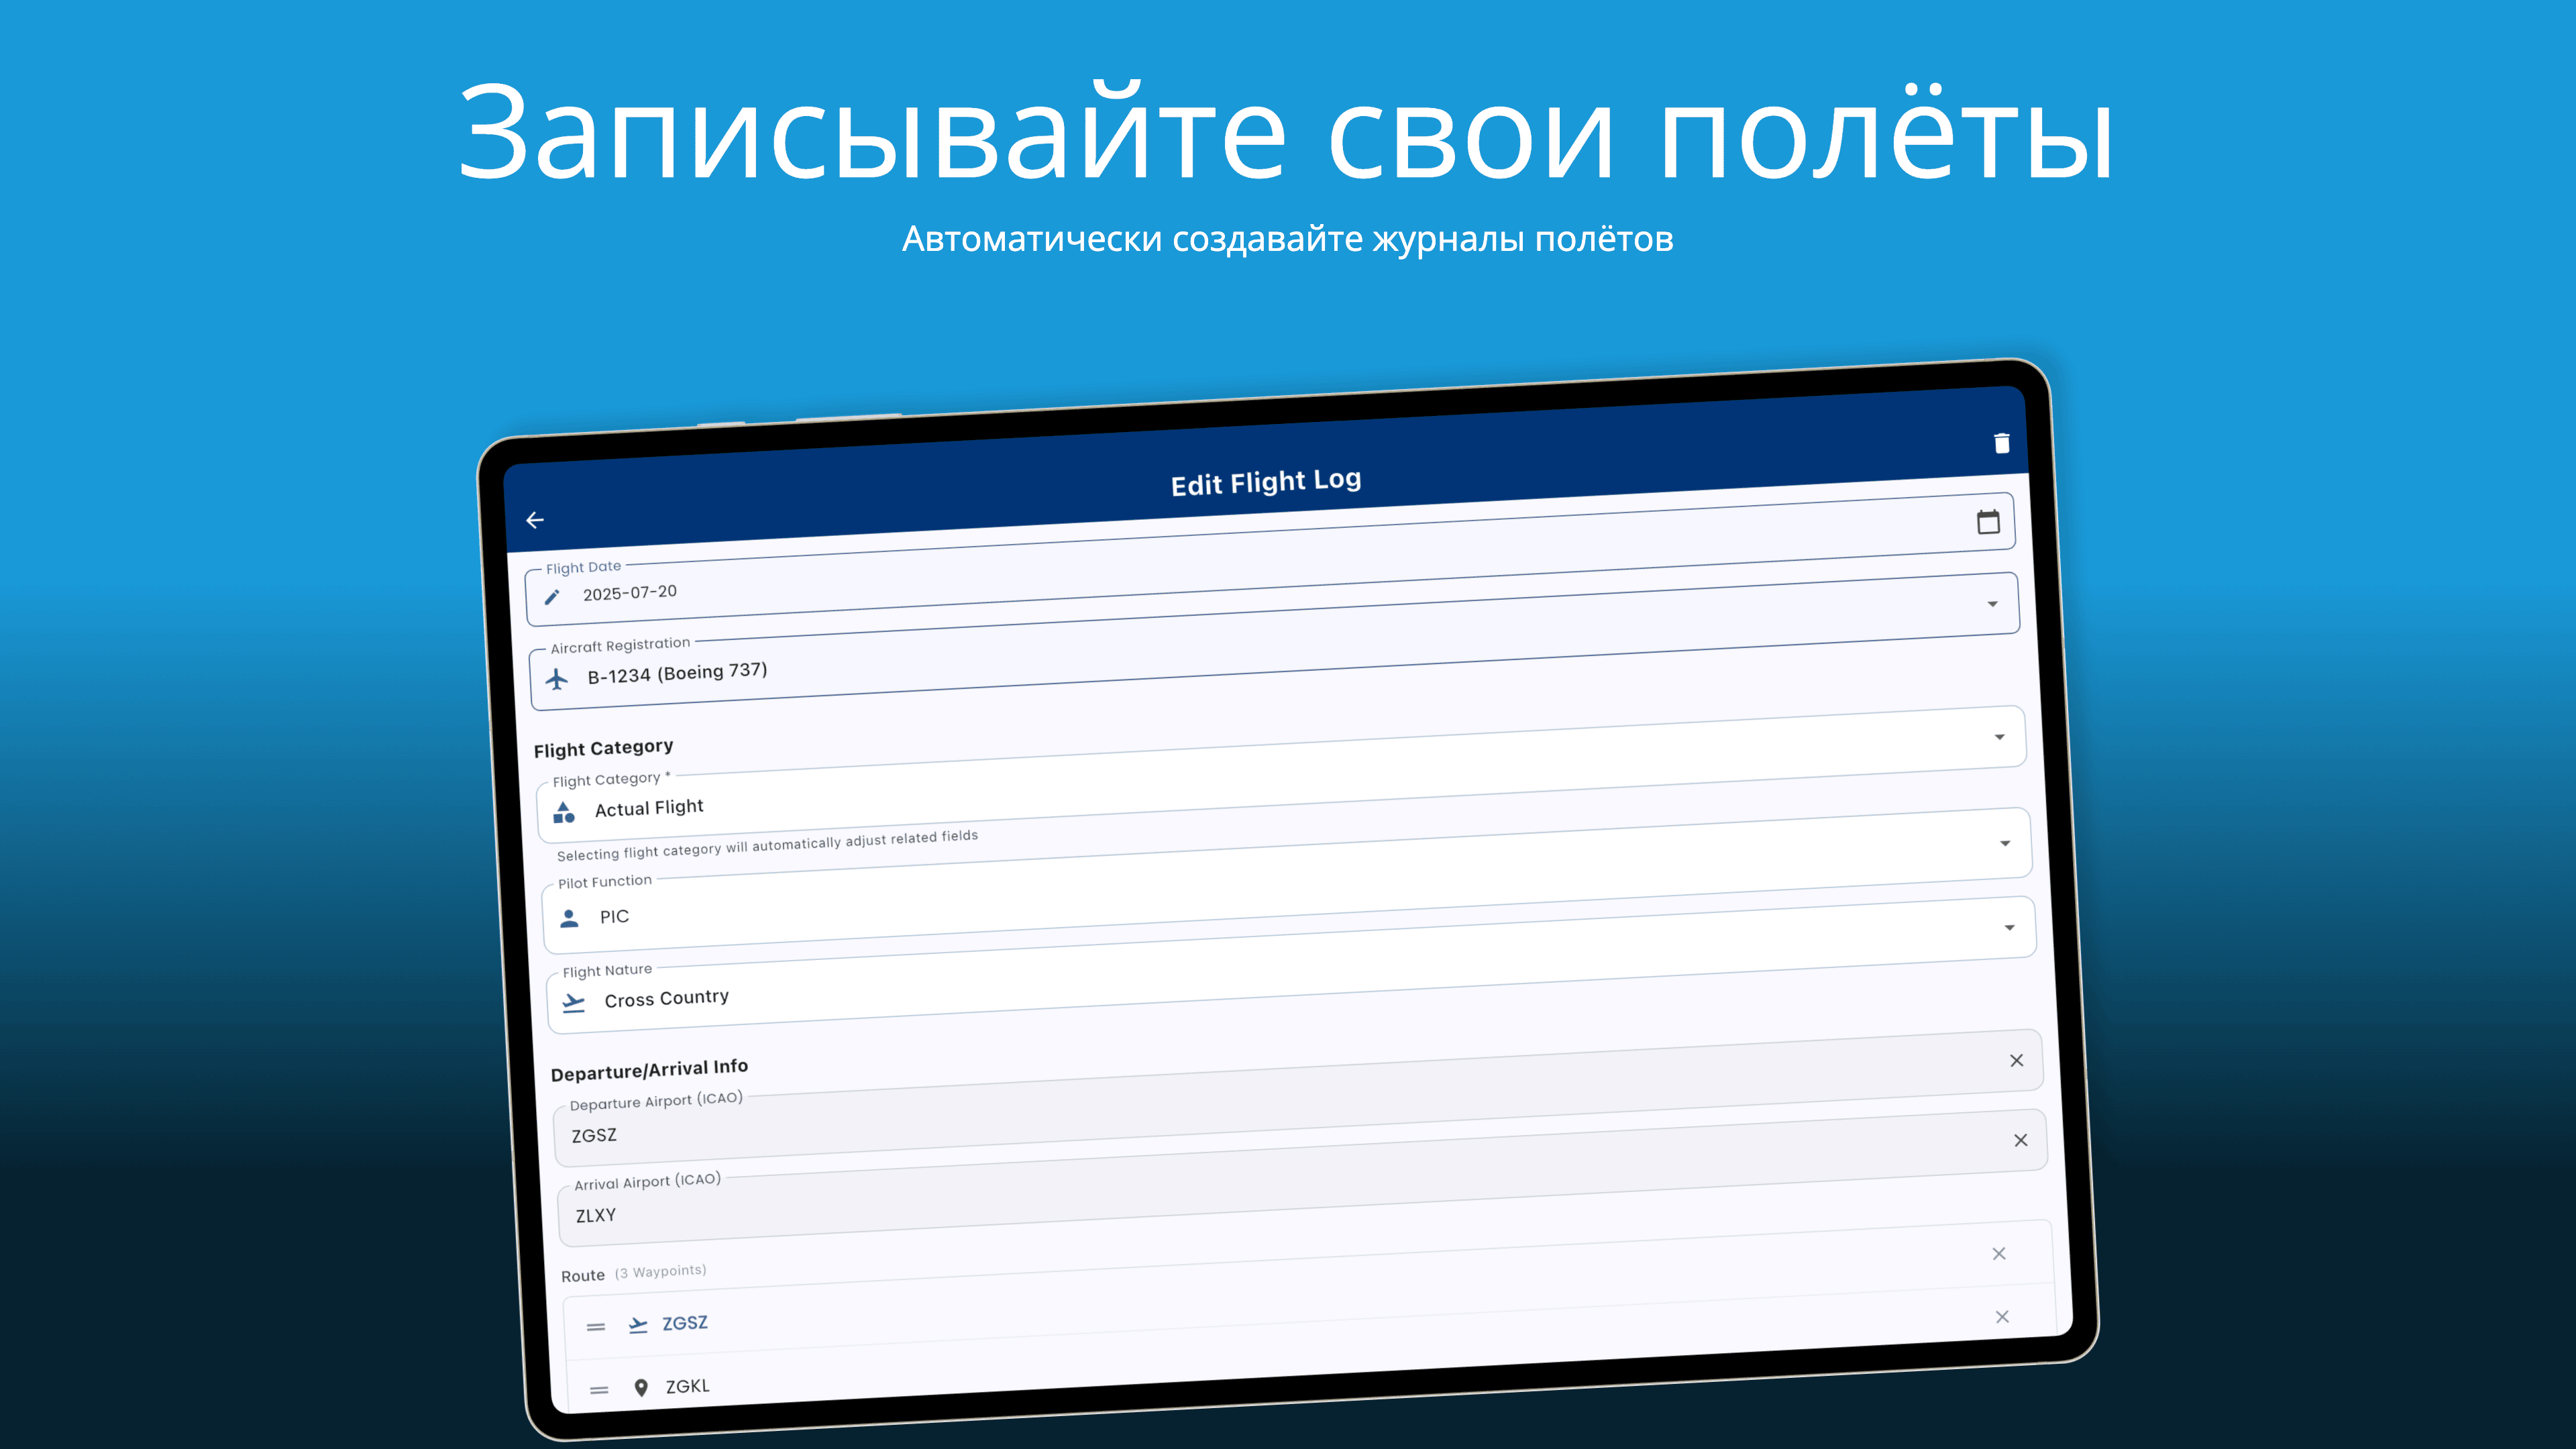Image resolution: width=2576 pixels, height=1449 pixels.
Task: Remove the ZGSZ waypoint from the route
Action: point(2003,1317)
